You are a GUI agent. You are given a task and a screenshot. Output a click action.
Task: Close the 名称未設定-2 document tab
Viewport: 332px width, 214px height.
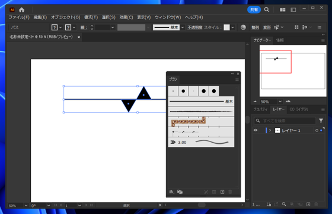coord(79,37)
